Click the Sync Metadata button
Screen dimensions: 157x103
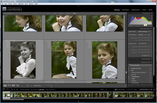click(146, 85)
